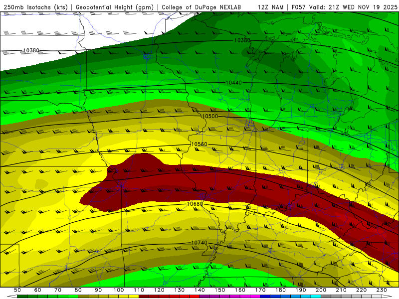
Task: Click 'College of DuPage NEXLAB' in header
Action: point(201,7)
